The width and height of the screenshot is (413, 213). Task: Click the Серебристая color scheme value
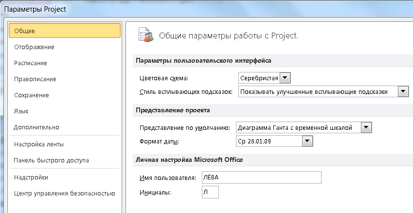click(259, 78)
